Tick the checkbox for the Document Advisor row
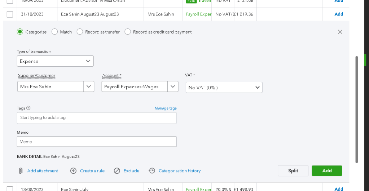The image size is (369, 191). click(x=10, y=1)
